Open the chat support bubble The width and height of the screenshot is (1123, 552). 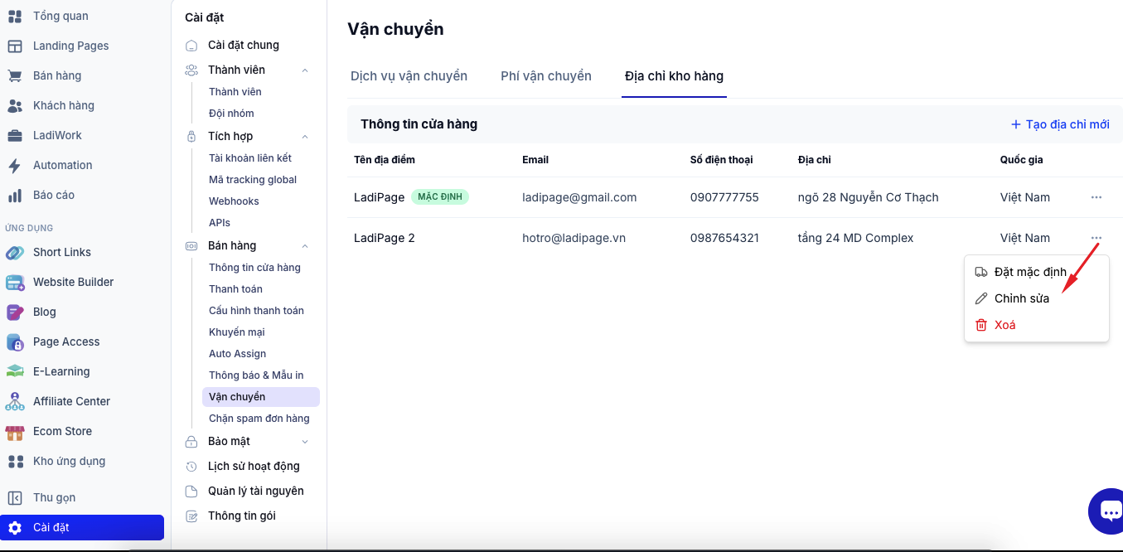[x=1109, y=511]
